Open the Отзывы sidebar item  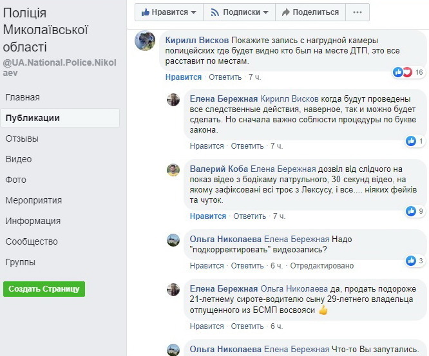tap(22, 138)
